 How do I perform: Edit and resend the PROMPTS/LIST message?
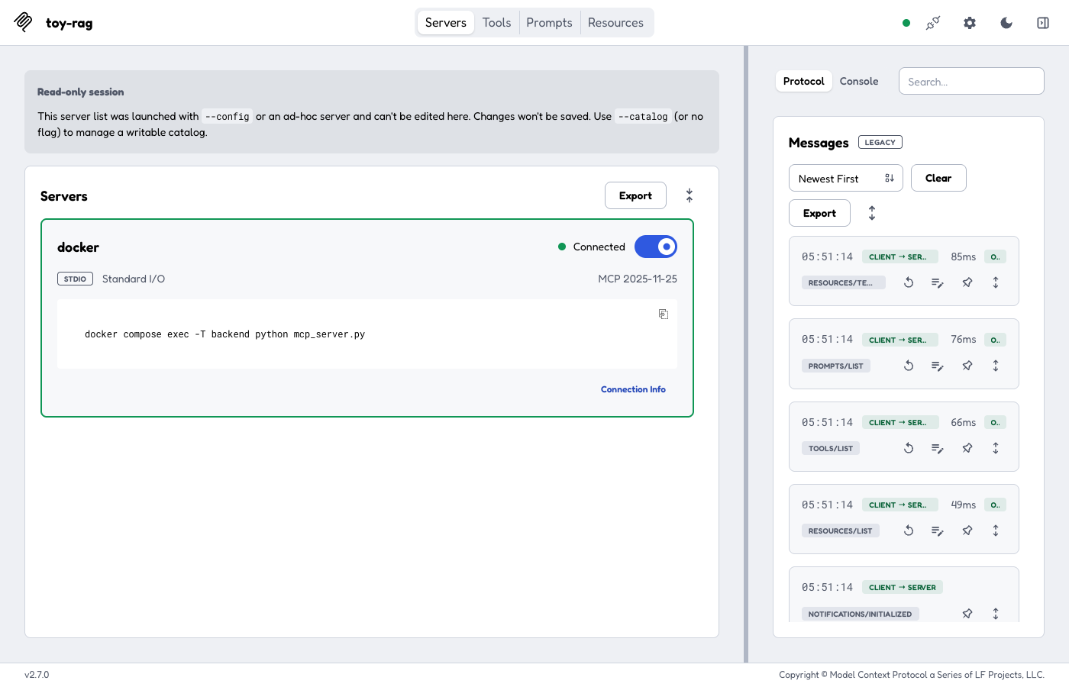938,366
